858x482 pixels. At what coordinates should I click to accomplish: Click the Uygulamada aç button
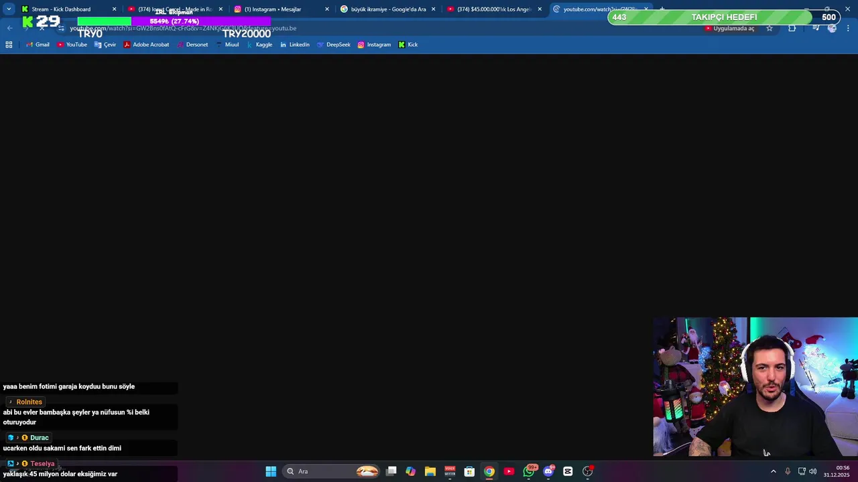point(729,28)
